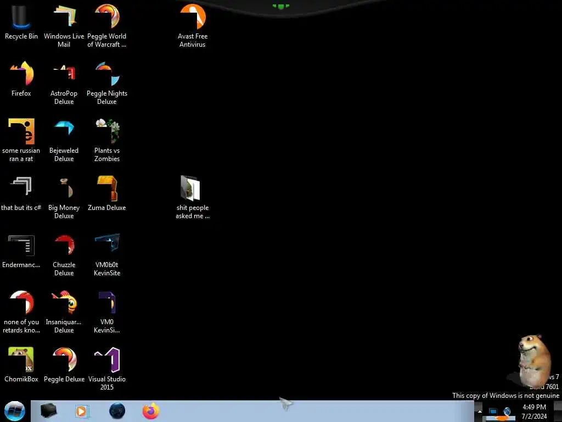Select the Endermanc... desktop icon

point(21,251)
